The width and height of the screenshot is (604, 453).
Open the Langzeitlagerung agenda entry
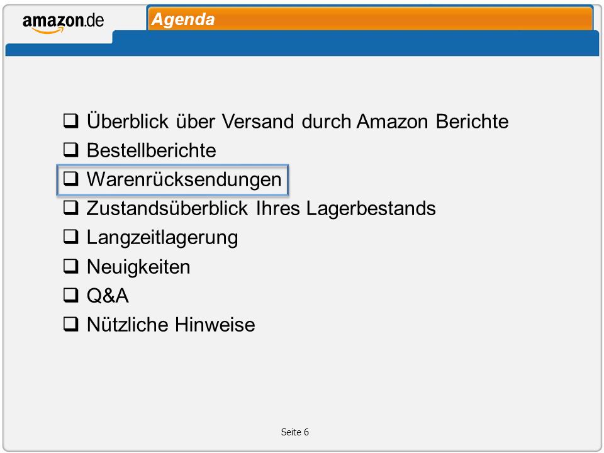[162, 238]
